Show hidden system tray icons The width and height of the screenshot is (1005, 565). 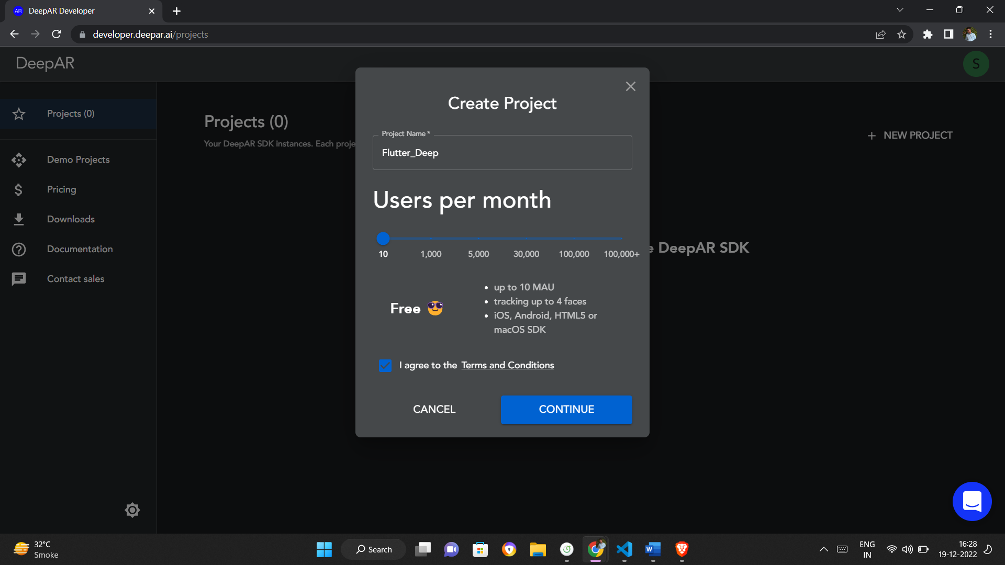823,549
